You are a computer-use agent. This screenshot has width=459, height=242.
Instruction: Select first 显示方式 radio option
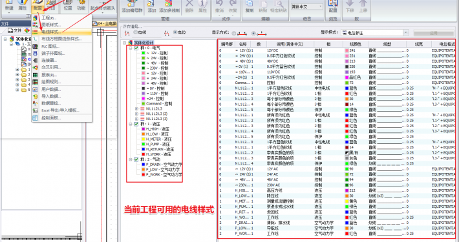234,34
